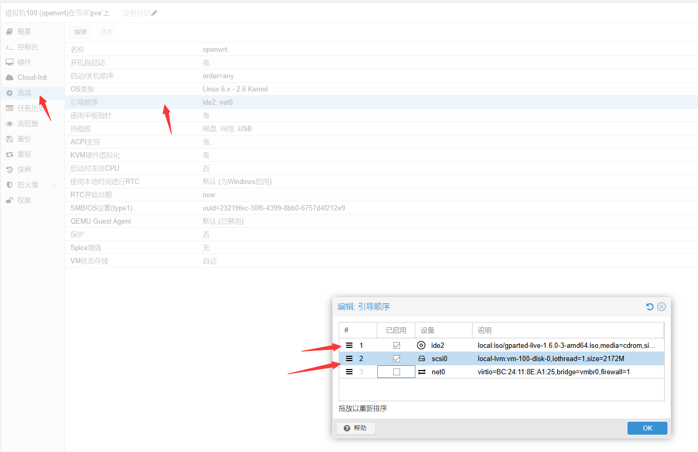Click the network icon beside net0

[x=422, y=372]
